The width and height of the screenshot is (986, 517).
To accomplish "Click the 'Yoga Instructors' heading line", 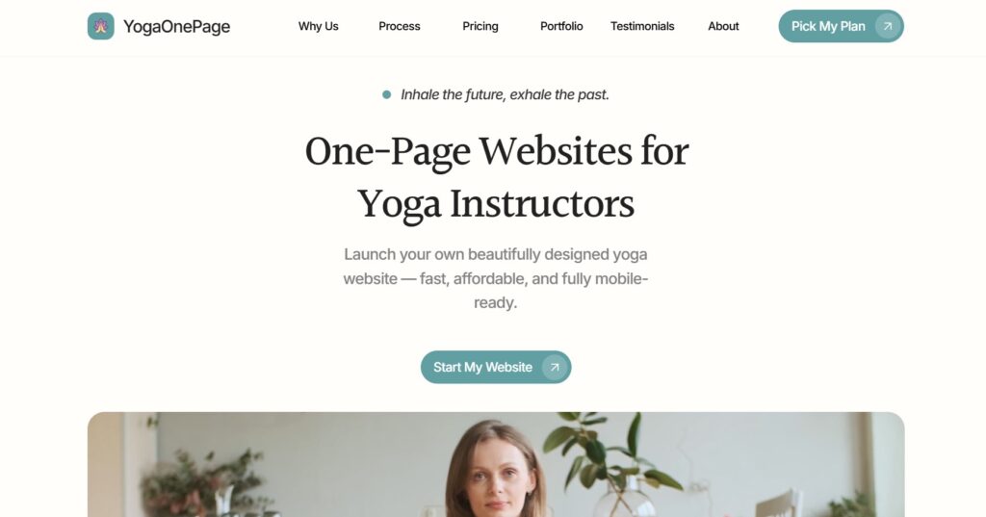I will click(x=496, y=204).
